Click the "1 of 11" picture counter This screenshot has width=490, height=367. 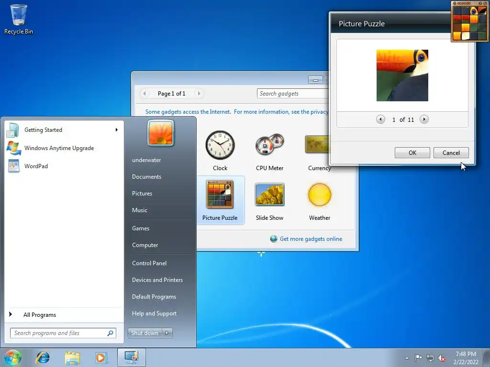tap(403, 119)
